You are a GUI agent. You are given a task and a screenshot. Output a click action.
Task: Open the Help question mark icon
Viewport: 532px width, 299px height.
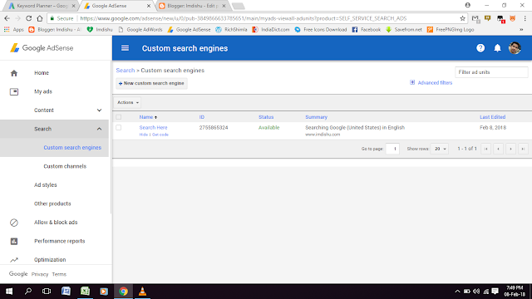tap(480, 48)
